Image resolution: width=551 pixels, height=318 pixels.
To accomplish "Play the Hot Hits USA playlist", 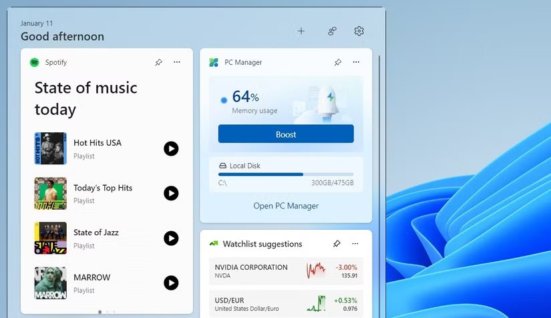I will (171, 148).
